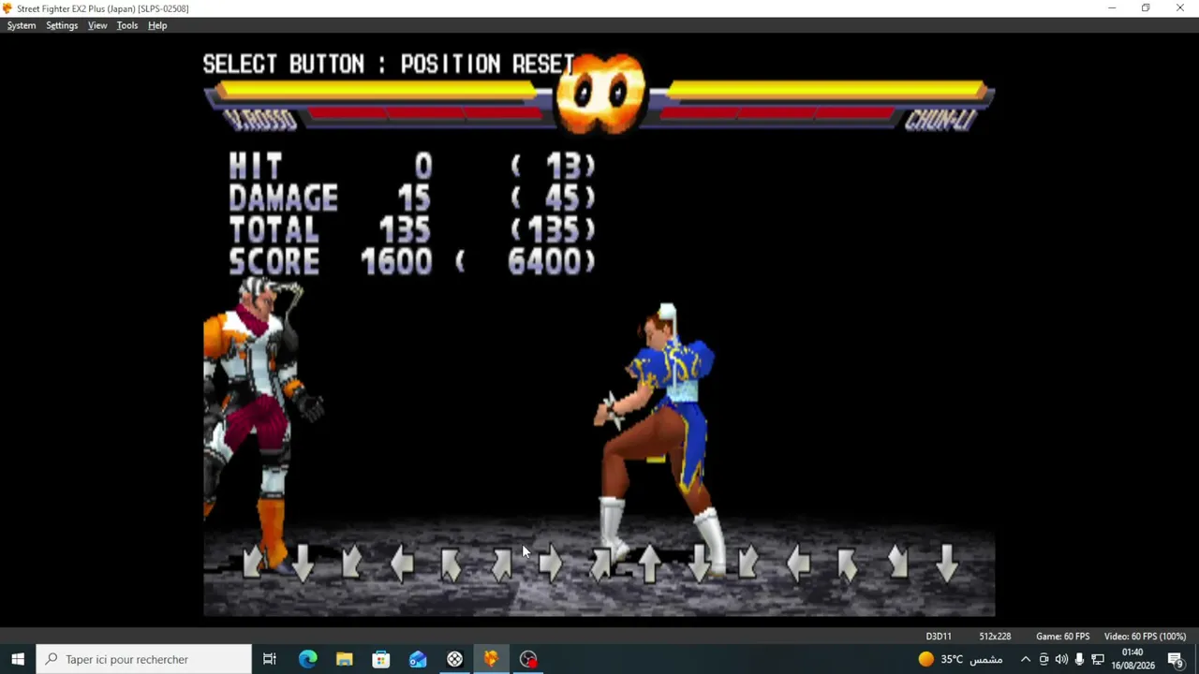Open File Explorer from the taskbar
Viewport: 1199px width, 674px height.
[x=344, y=659]
